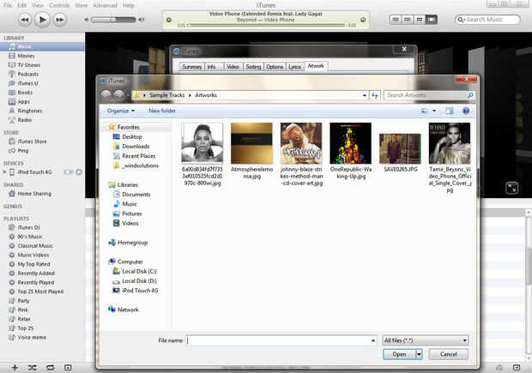Click the Previous track button
Screen dimensions: 532x373
[25, 20]
